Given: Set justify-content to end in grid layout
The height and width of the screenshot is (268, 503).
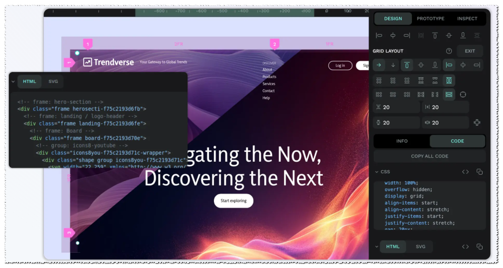Looking at the screenshot, I should click(407, 94).
